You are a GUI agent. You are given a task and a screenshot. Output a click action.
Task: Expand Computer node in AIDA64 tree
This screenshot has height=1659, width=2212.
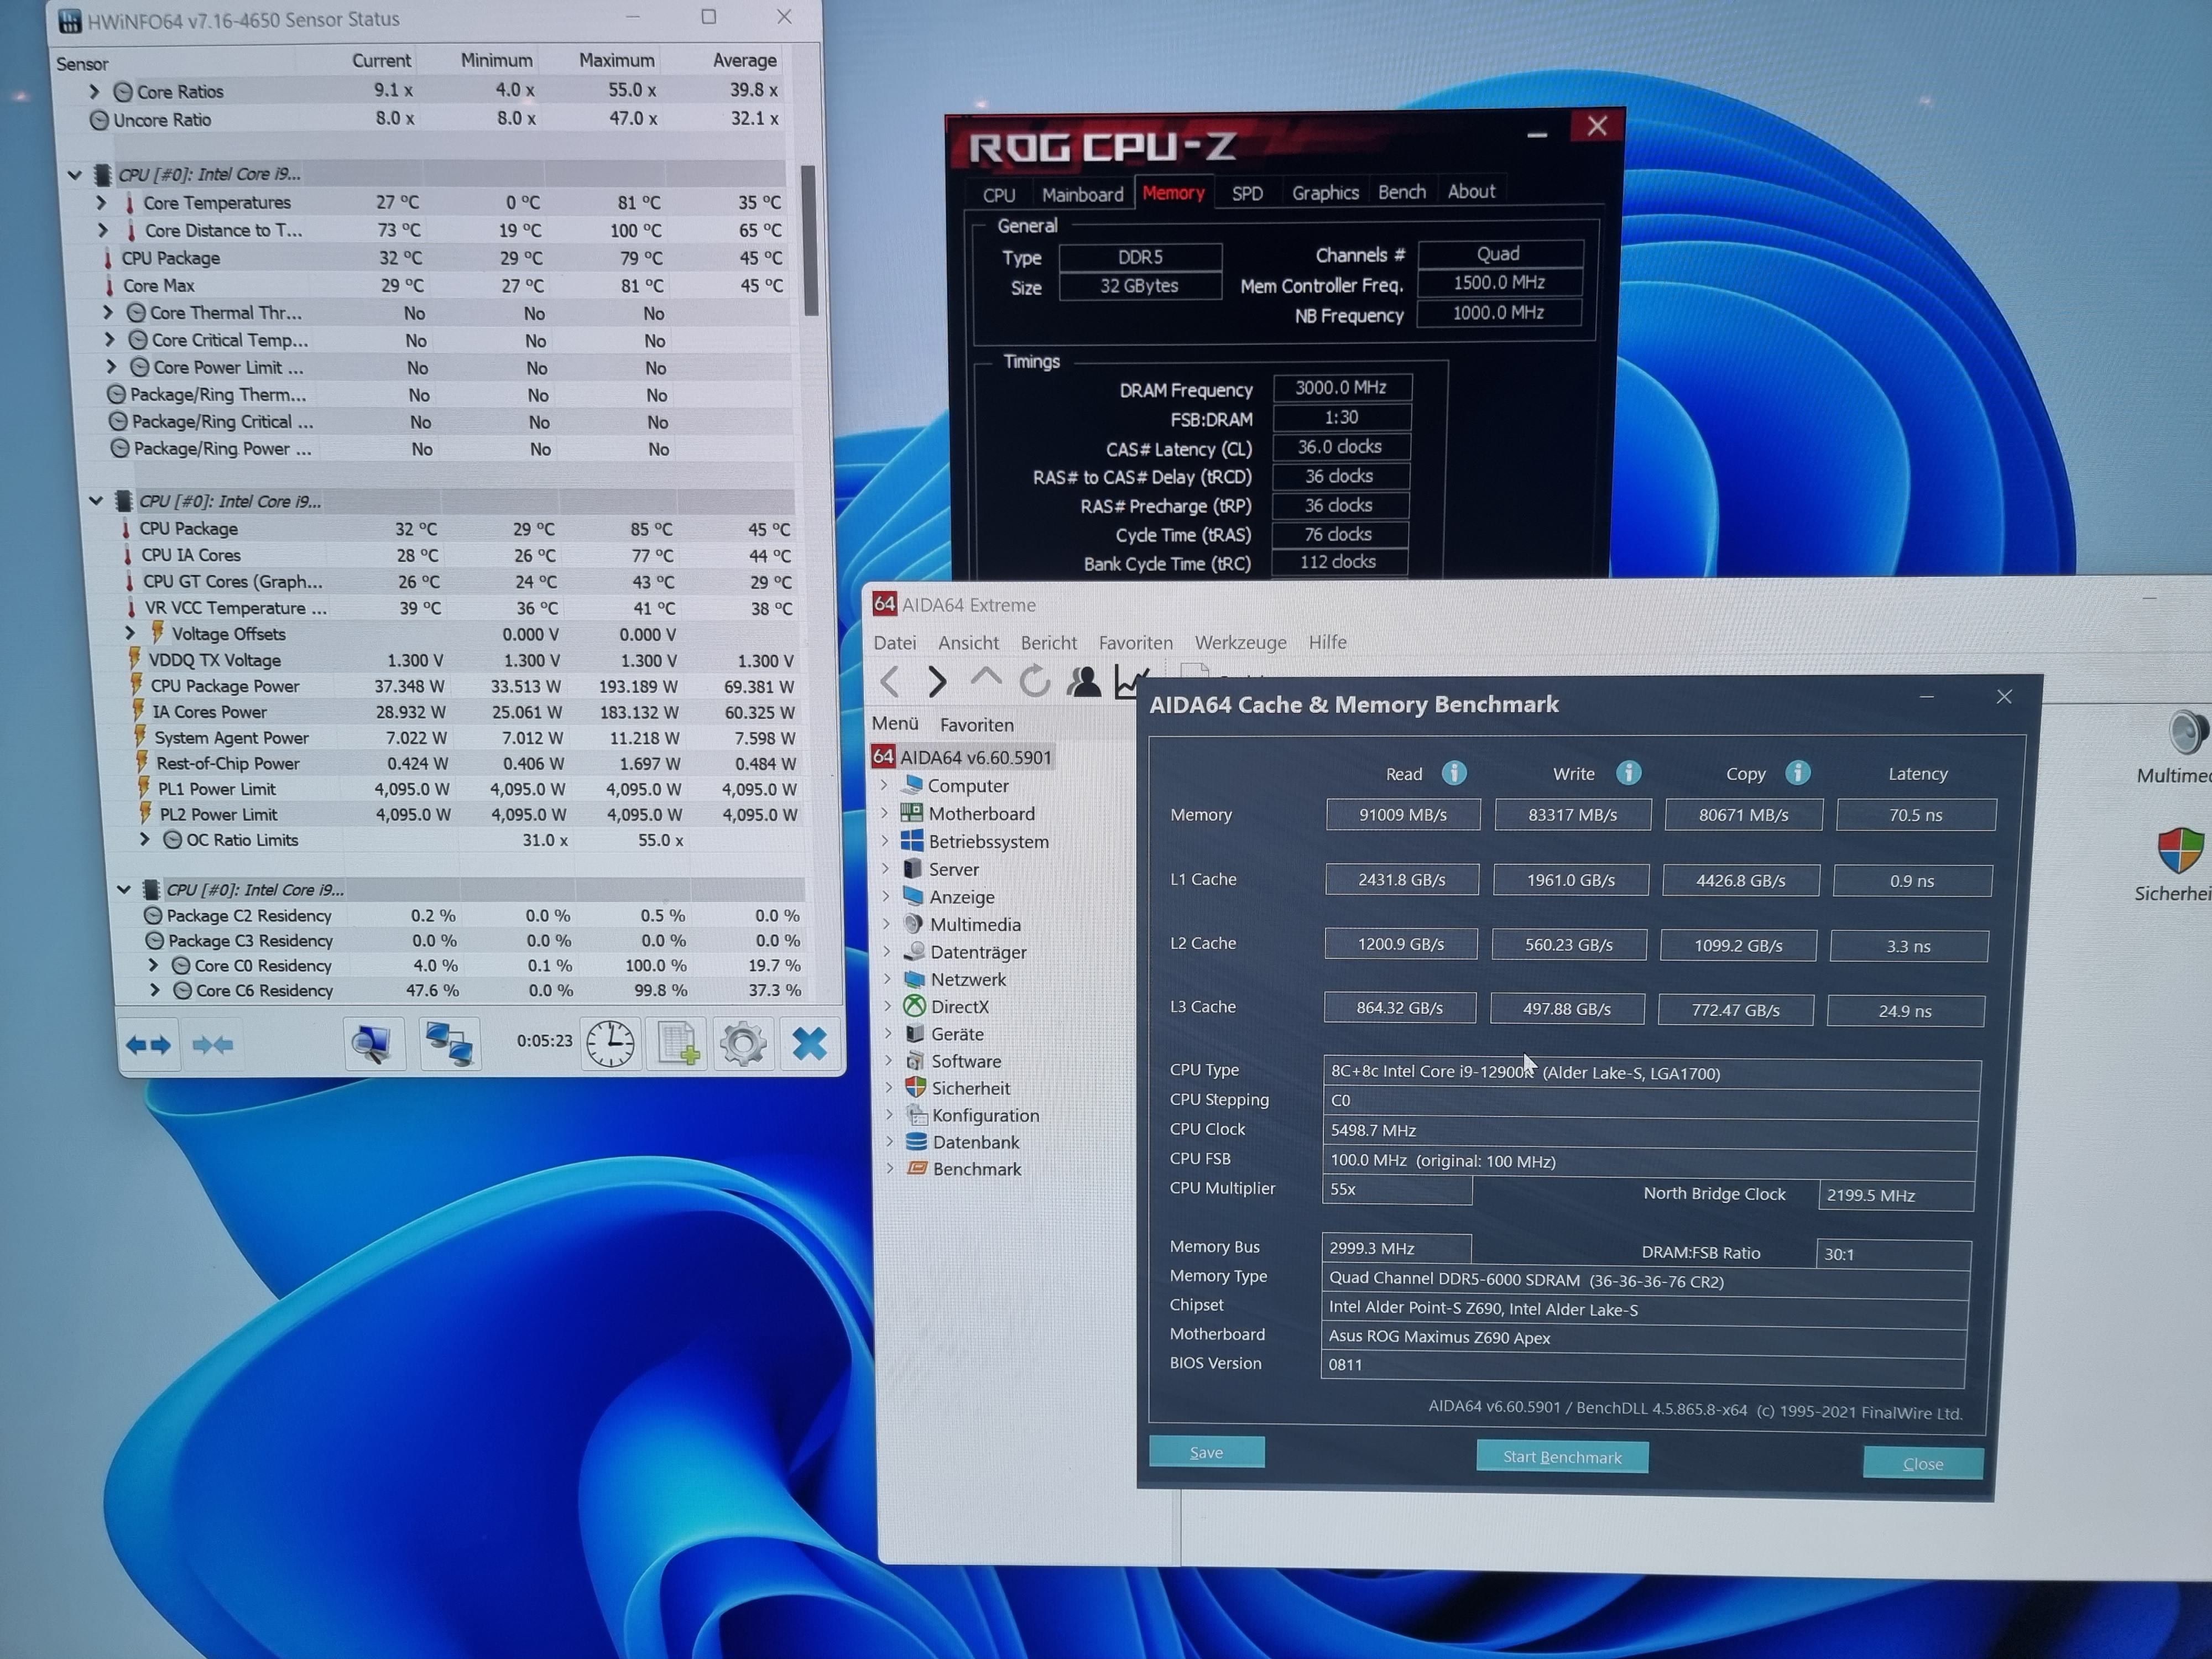click(x=884, y=786)
